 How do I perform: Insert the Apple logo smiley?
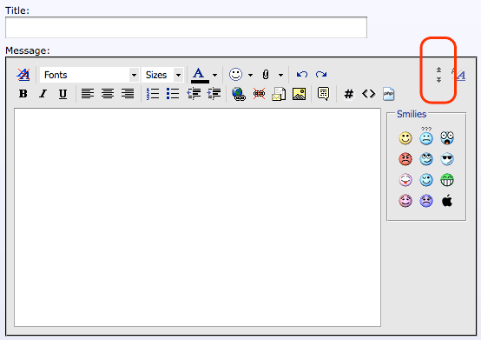coord(447,201)
